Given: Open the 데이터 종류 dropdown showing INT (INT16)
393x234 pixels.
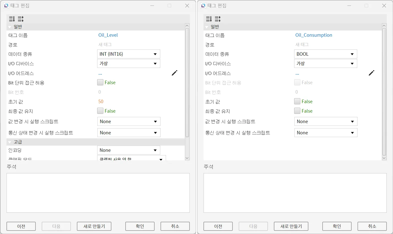Looking at the screenshot, I should (x=128, y=54).
